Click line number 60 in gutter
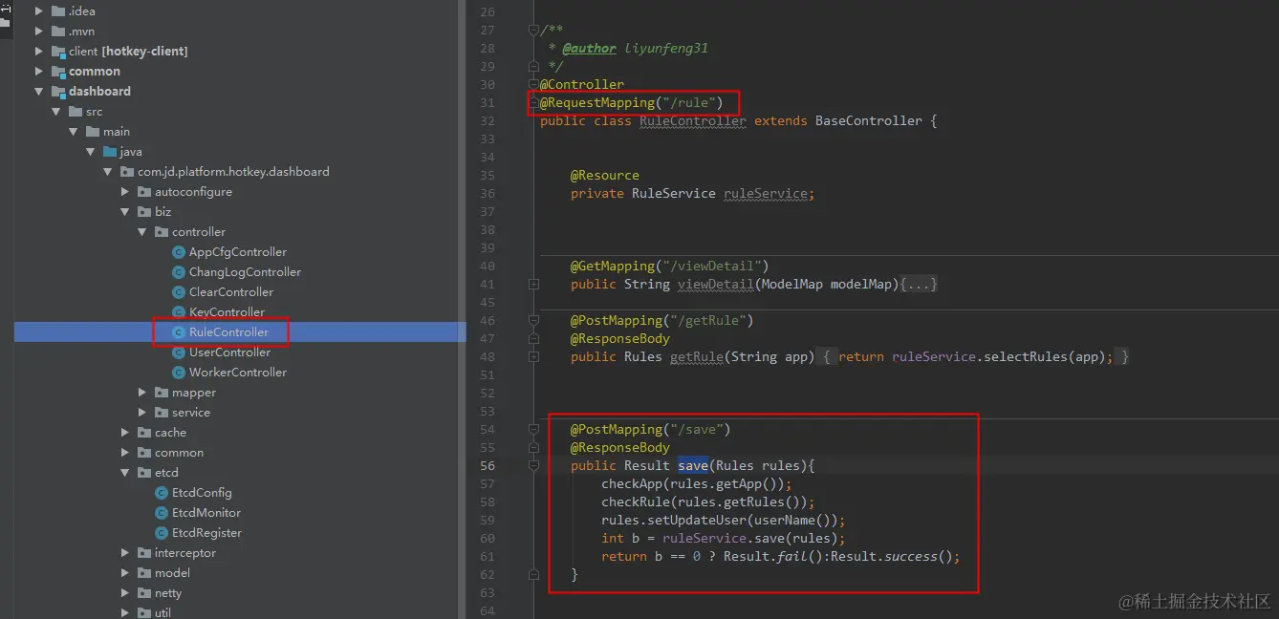The width and height of the screenshot is (1279, 619). pos(488,539)
